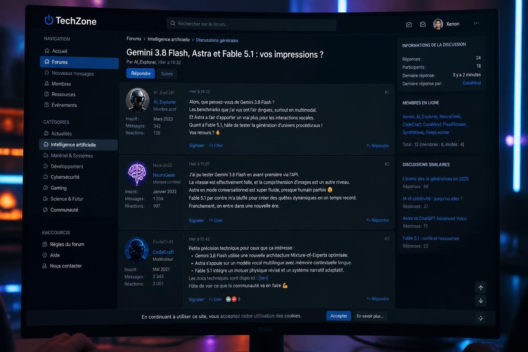The width and height of the screenshot is (528, 352).
Task: Select Forums in the navigation sidebar
Action: (79, 62)
